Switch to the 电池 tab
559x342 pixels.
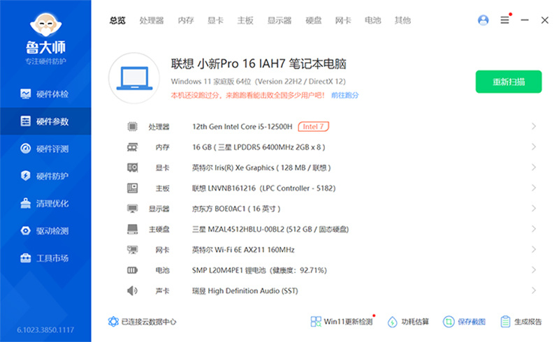click(x=373, y=21)
